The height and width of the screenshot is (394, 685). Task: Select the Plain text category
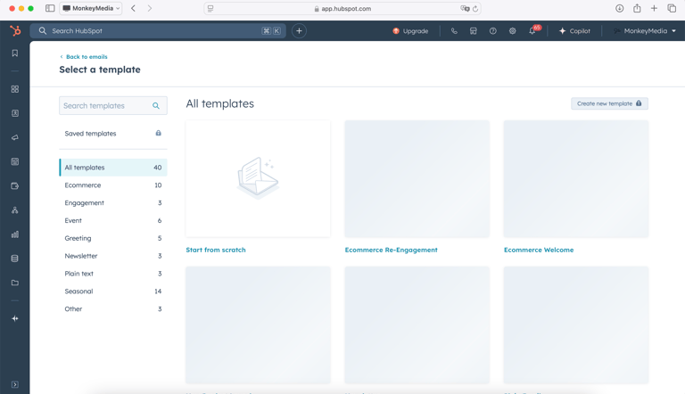click(113, 274)
